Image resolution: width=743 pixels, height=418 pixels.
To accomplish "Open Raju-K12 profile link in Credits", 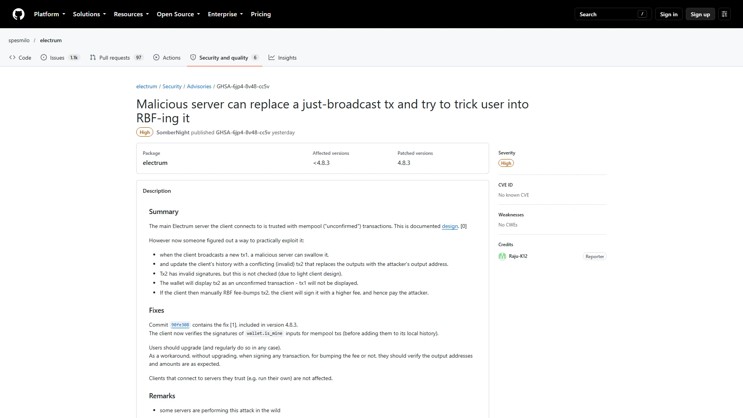I will tap(518, 256).
